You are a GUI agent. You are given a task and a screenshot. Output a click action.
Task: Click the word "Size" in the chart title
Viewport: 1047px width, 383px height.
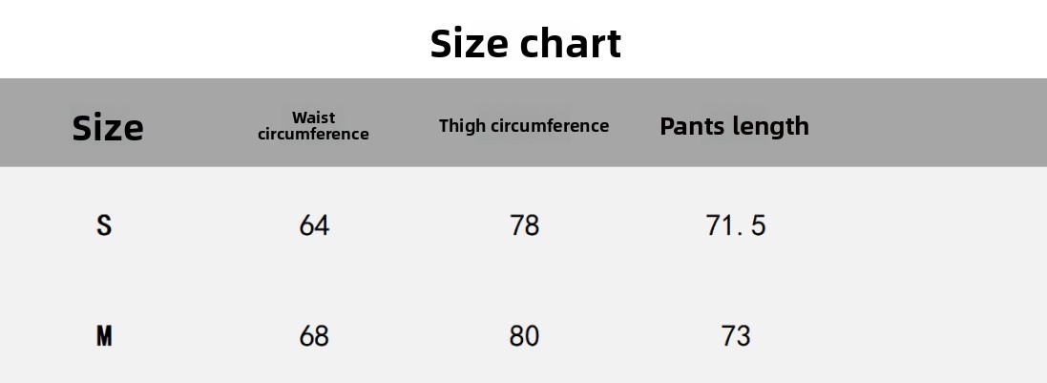coord(470,43)
